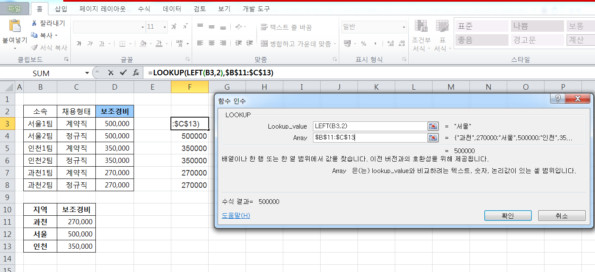Collapse the dialog from the Lookup_value range selector
This screenshot has width=595, height=272.
(x=433, y=126)
